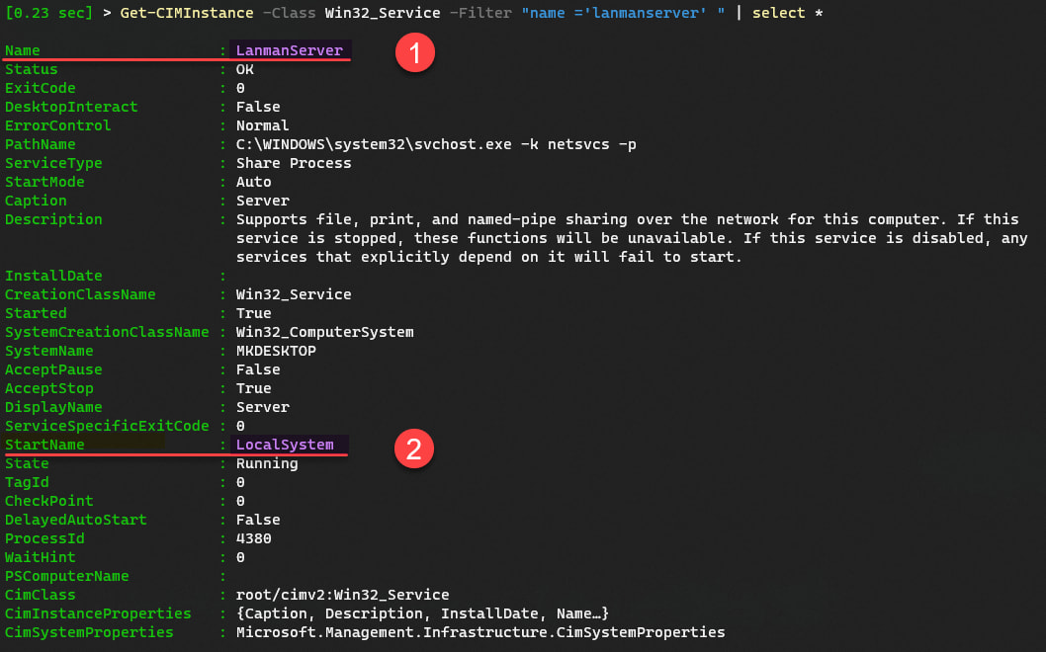Viewport: 1046px width, 652px height.
Task: Click the State value Running
Action: pos(266,463)
